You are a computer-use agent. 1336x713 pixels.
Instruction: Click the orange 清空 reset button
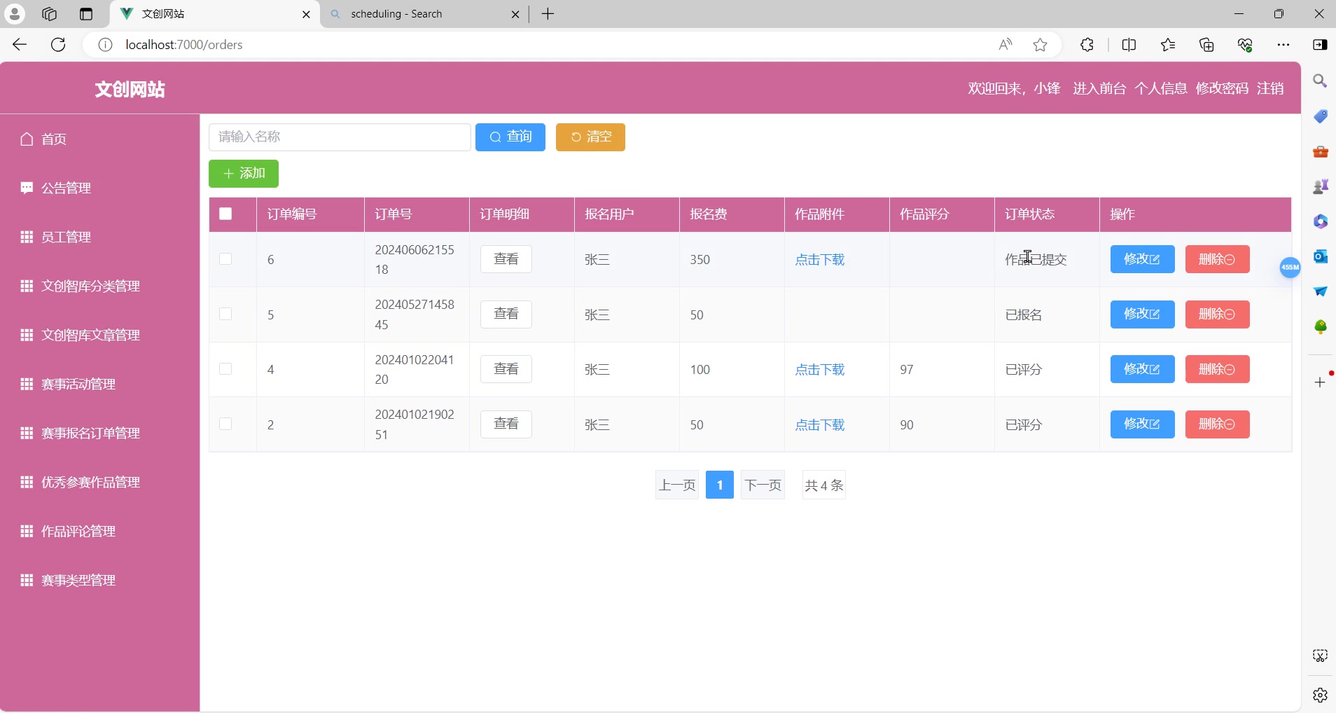[x=590, y=137]
